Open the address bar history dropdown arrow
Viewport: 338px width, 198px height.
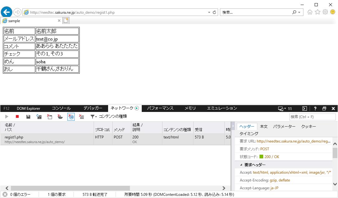click(209, 12)
